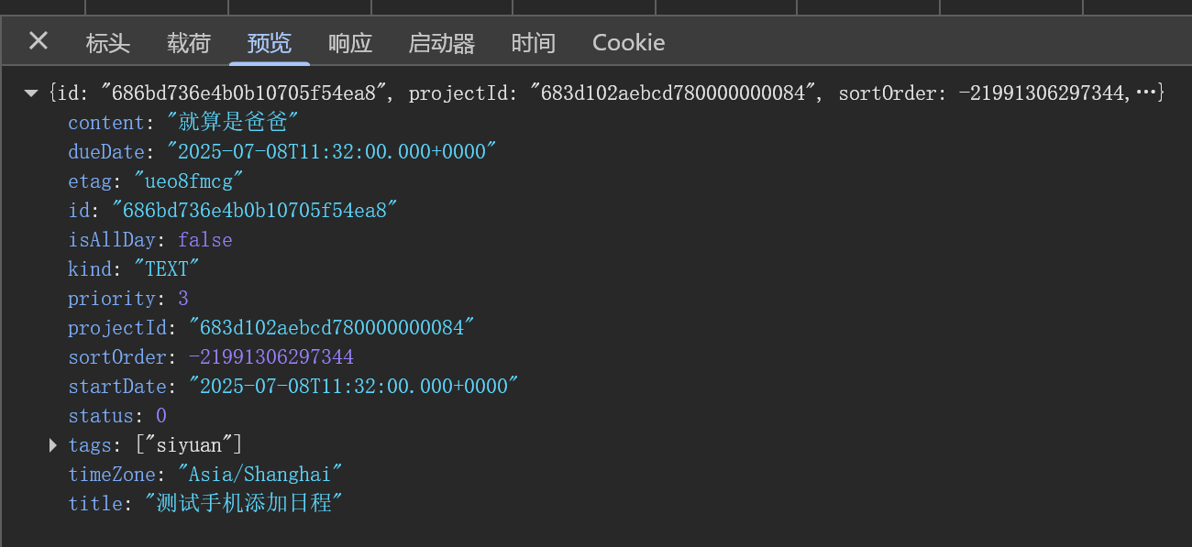
Task: Open the 时间 (Timing) tab
Action: [533, 43]
